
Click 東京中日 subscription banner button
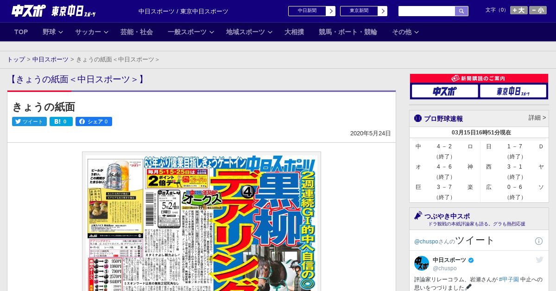pyautogui.click(x=513, y=91)
